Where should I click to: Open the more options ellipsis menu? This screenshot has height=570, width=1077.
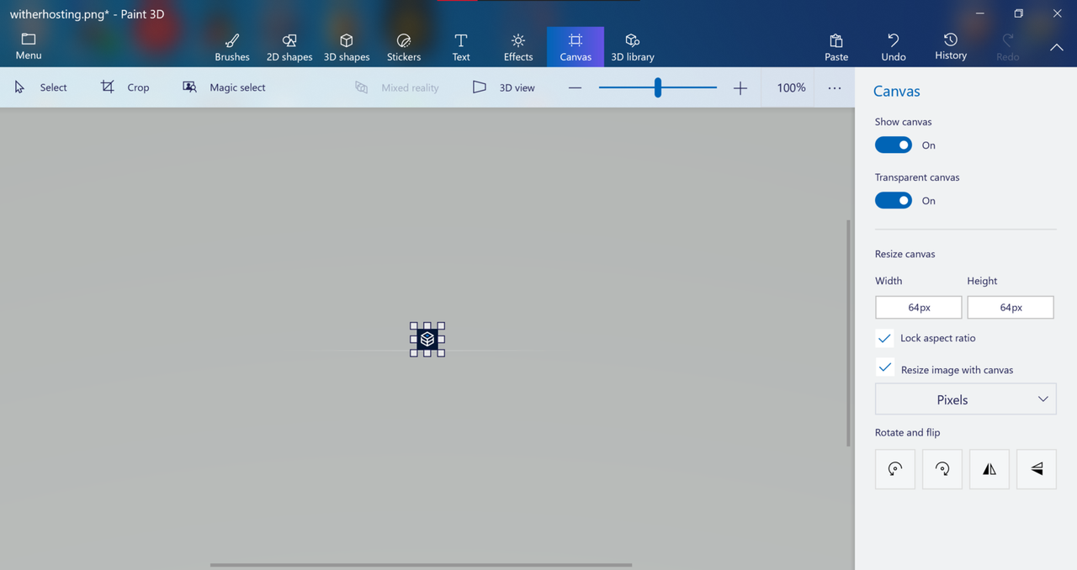(x=835, y=87)
